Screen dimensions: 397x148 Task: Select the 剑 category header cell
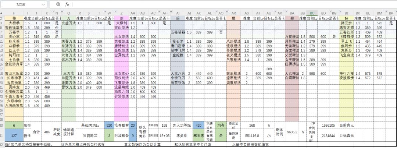click(x=122, y=18)
